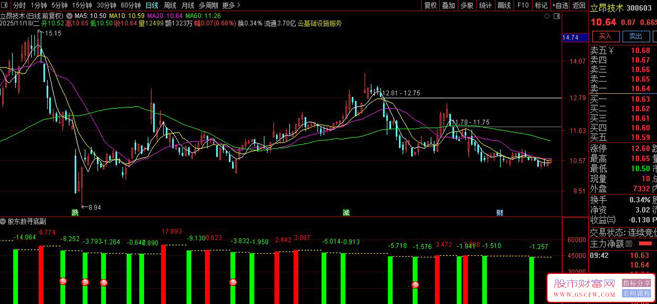Select the 60分钟 period tab
Image resolution: width=657 pixels, height=304 pixels.
click(131, 5)
